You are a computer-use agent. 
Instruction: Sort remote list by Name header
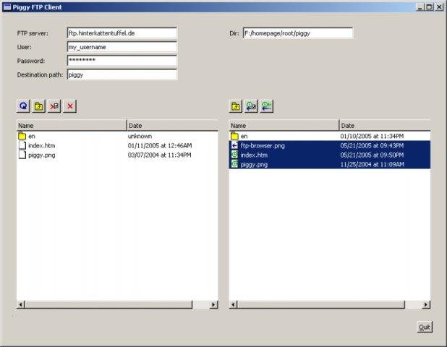tap(72, 125)
